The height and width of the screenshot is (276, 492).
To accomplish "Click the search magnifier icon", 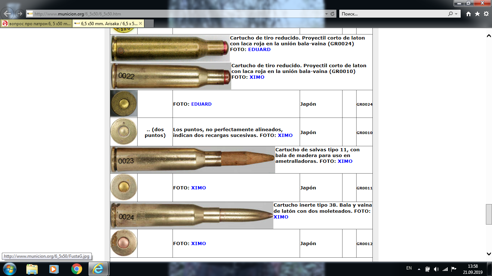I will click(x=450, y=14).
